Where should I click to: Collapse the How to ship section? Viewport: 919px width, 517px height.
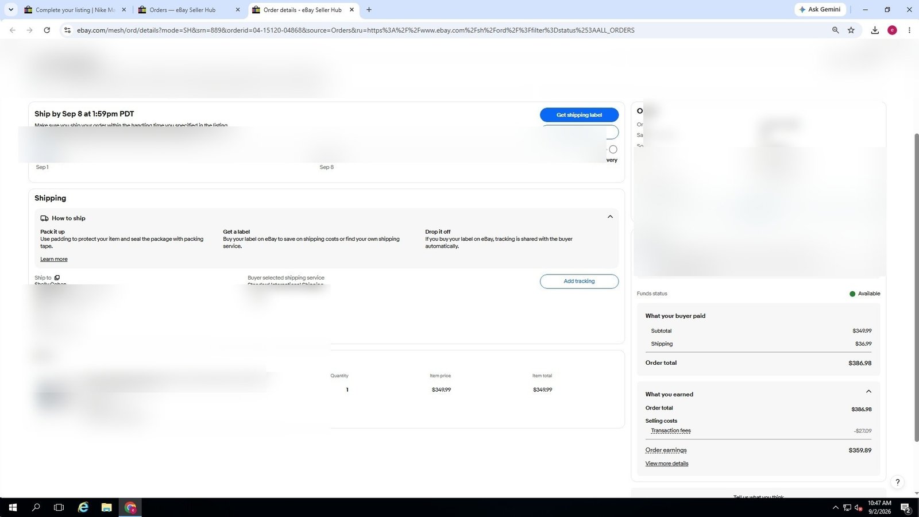click(610, 217)
